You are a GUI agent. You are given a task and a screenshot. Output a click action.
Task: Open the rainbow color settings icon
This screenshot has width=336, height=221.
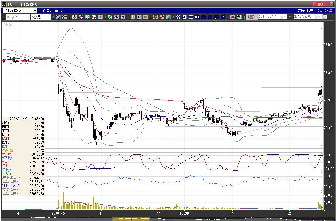[x=168, y=17]
